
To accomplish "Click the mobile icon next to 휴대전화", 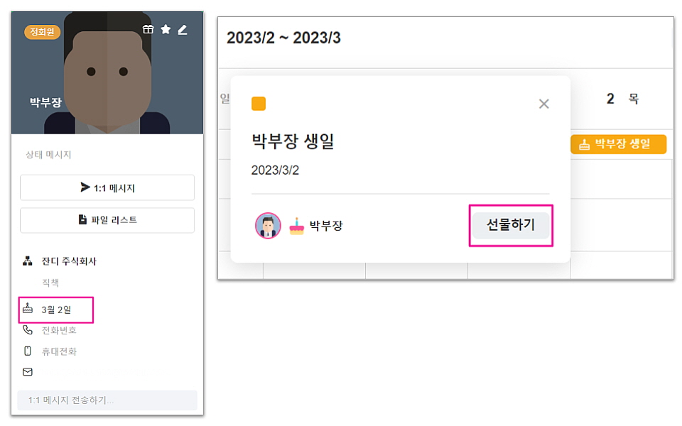I will pos(28,351).
